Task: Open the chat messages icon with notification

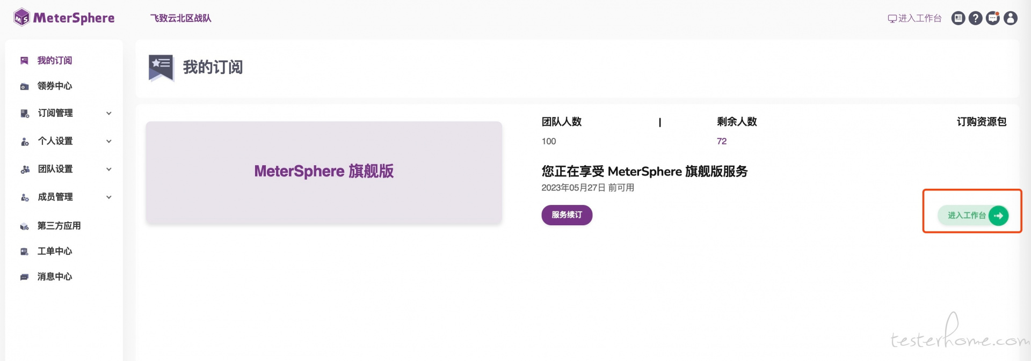Action: pyautogui.click(x=993, y=18)
